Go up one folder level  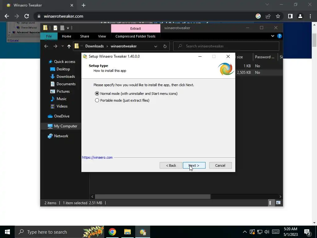tap(69, 46)
